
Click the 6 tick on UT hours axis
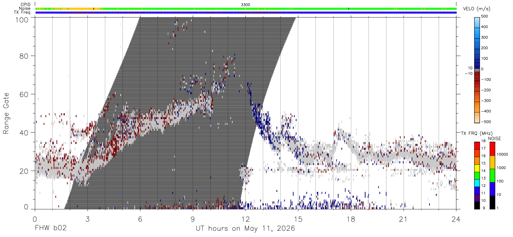click(x=140, y=219)
